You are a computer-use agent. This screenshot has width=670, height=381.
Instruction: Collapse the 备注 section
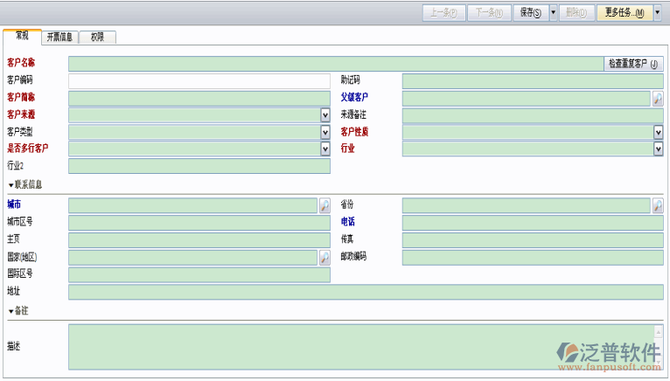(x=11, y=311)
